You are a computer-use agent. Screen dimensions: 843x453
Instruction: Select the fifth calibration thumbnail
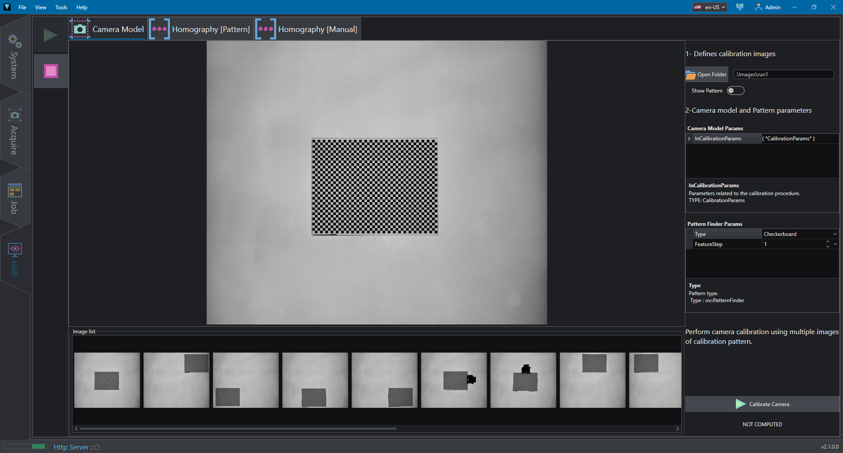tap(385, 380)
